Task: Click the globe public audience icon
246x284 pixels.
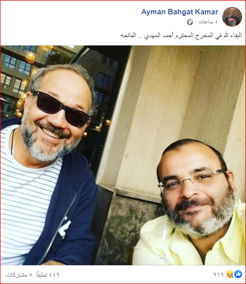Action: click(x=190, y=22)
